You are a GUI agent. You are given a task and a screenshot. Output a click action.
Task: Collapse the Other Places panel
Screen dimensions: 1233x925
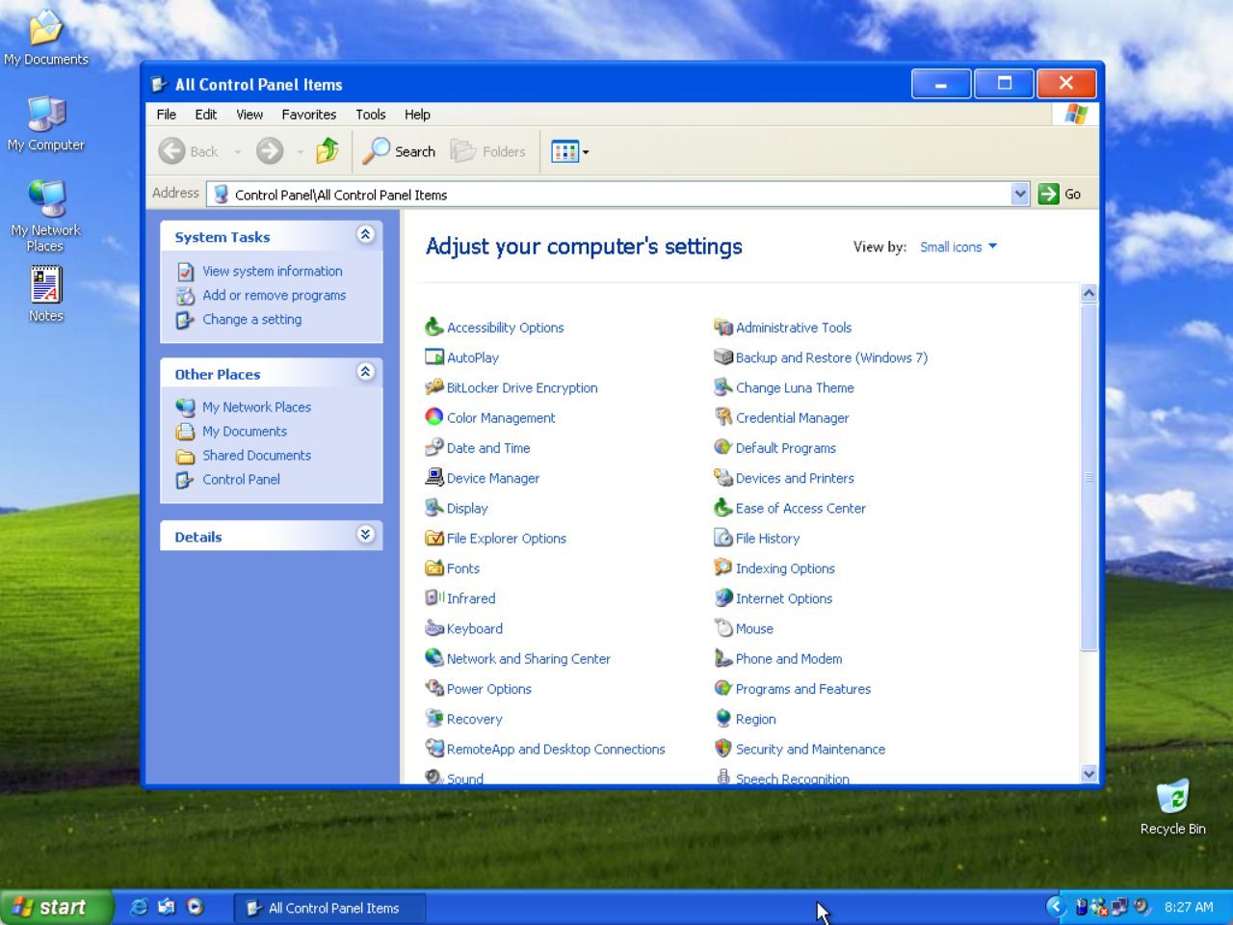click(x=365, y=371)
